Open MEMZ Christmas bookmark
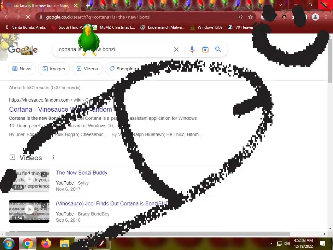 point(114,27)
